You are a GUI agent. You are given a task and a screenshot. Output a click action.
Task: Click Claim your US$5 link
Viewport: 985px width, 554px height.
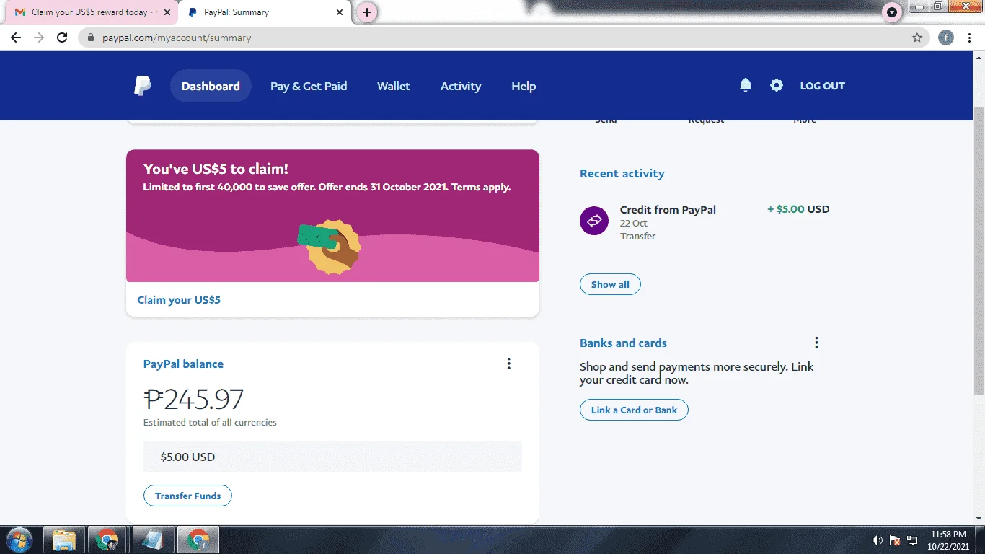click(x=179, y=299)
